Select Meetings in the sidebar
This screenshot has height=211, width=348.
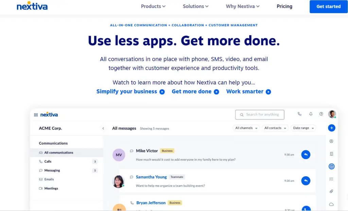[x=67, y=188]
